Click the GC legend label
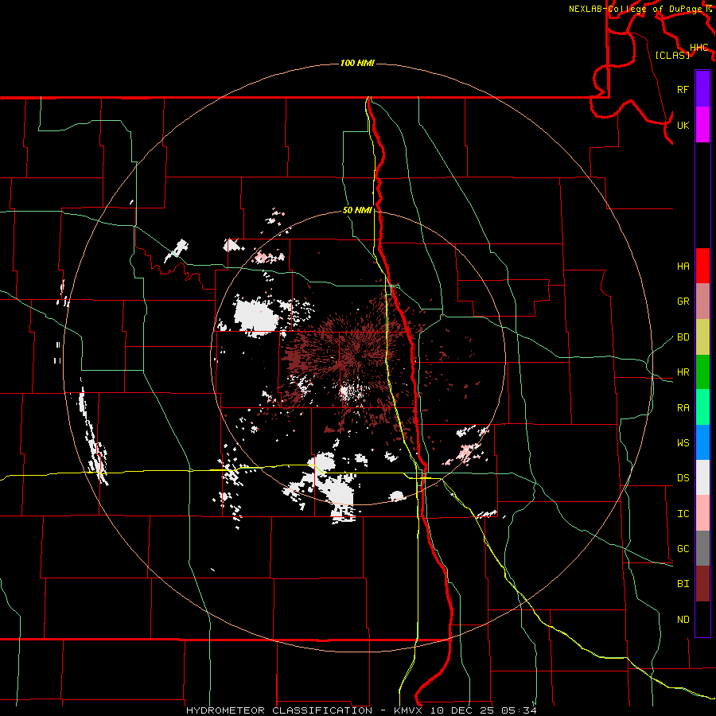The image size is (716, 716). (683, 549)
